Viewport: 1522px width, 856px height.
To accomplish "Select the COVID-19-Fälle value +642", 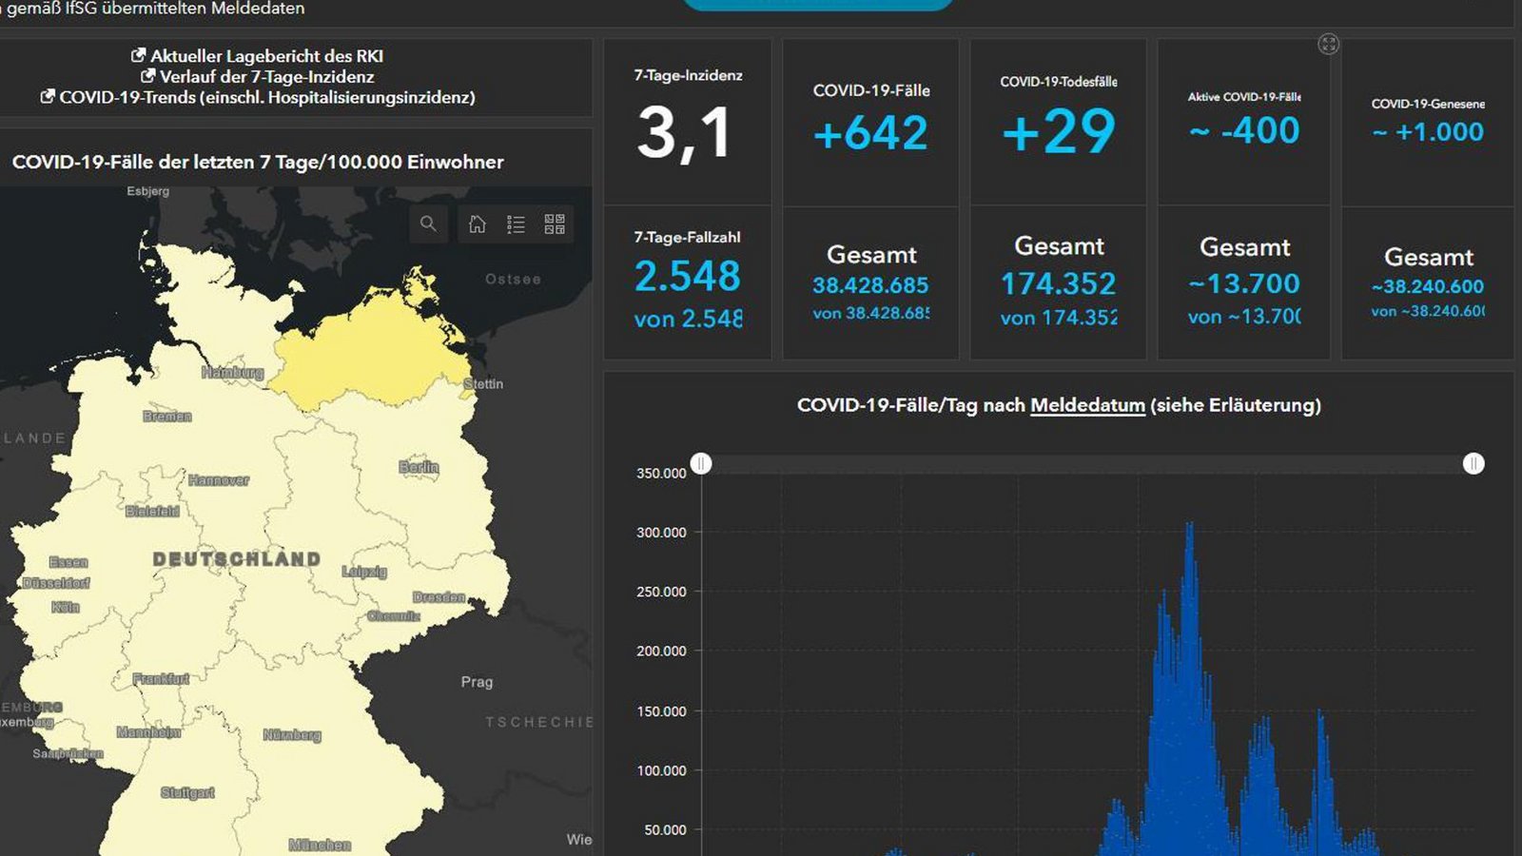I will pos(870,133).
